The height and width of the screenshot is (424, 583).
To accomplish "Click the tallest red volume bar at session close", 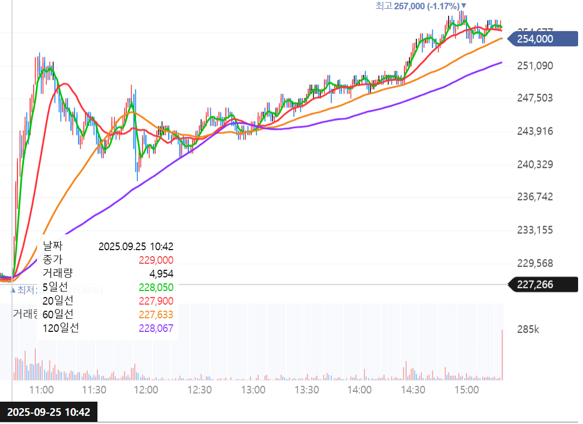I will click(502, 354).
